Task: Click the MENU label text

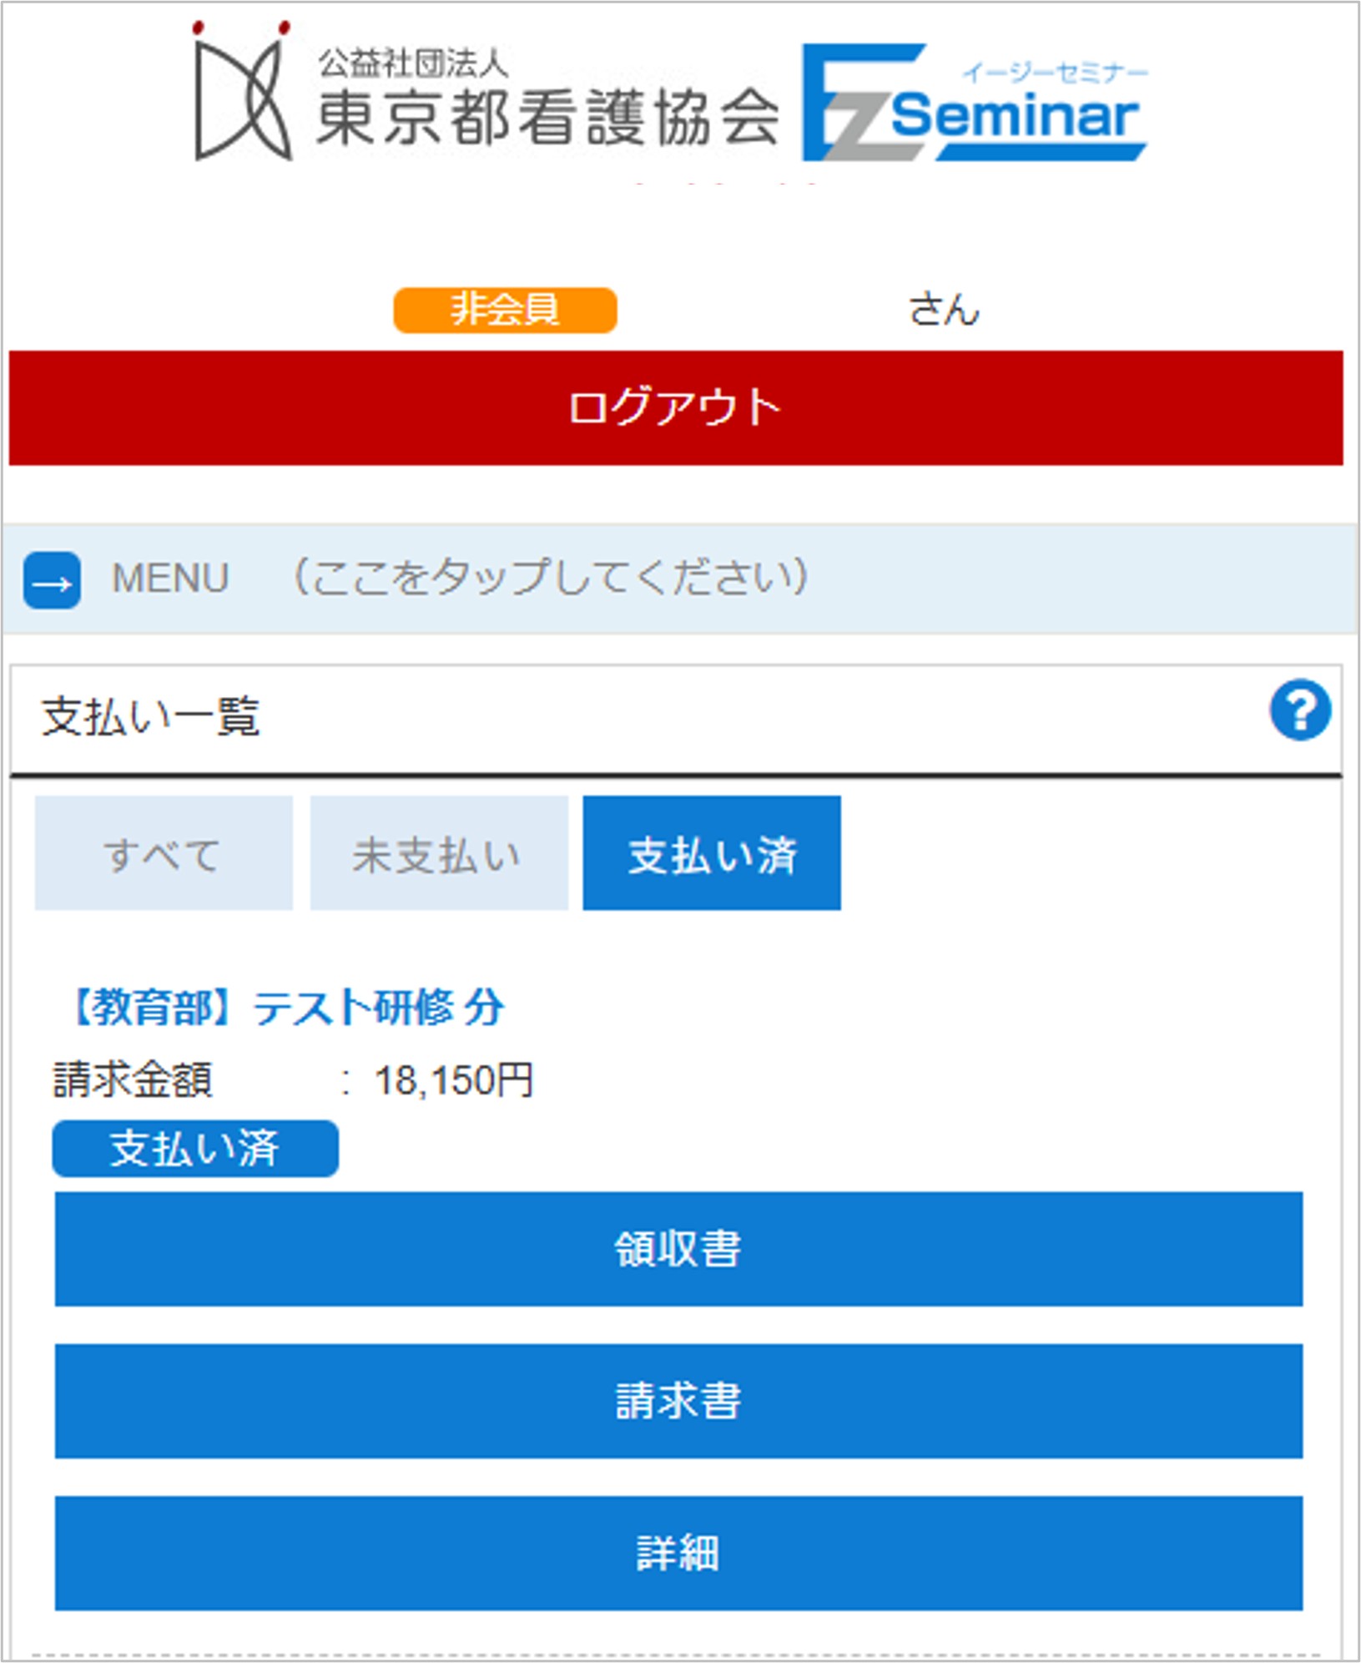Action: [x=170, y=579]
